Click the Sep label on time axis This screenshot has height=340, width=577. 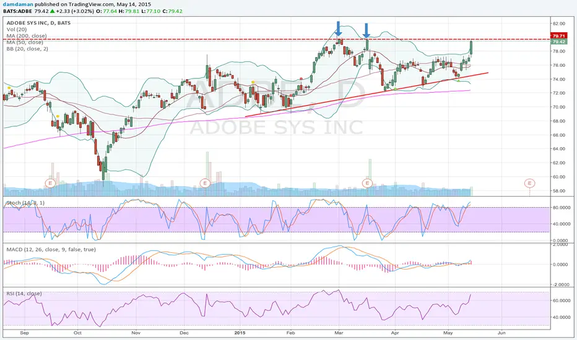tap(24, 333)
